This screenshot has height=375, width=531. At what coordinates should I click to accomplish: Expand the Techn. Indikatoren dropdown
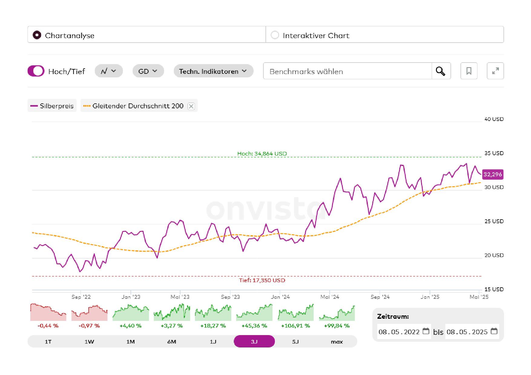[x=213, y=71]
